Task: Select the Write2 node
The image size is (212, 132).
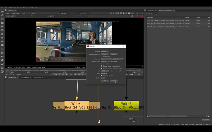Action: click(126, 106)
